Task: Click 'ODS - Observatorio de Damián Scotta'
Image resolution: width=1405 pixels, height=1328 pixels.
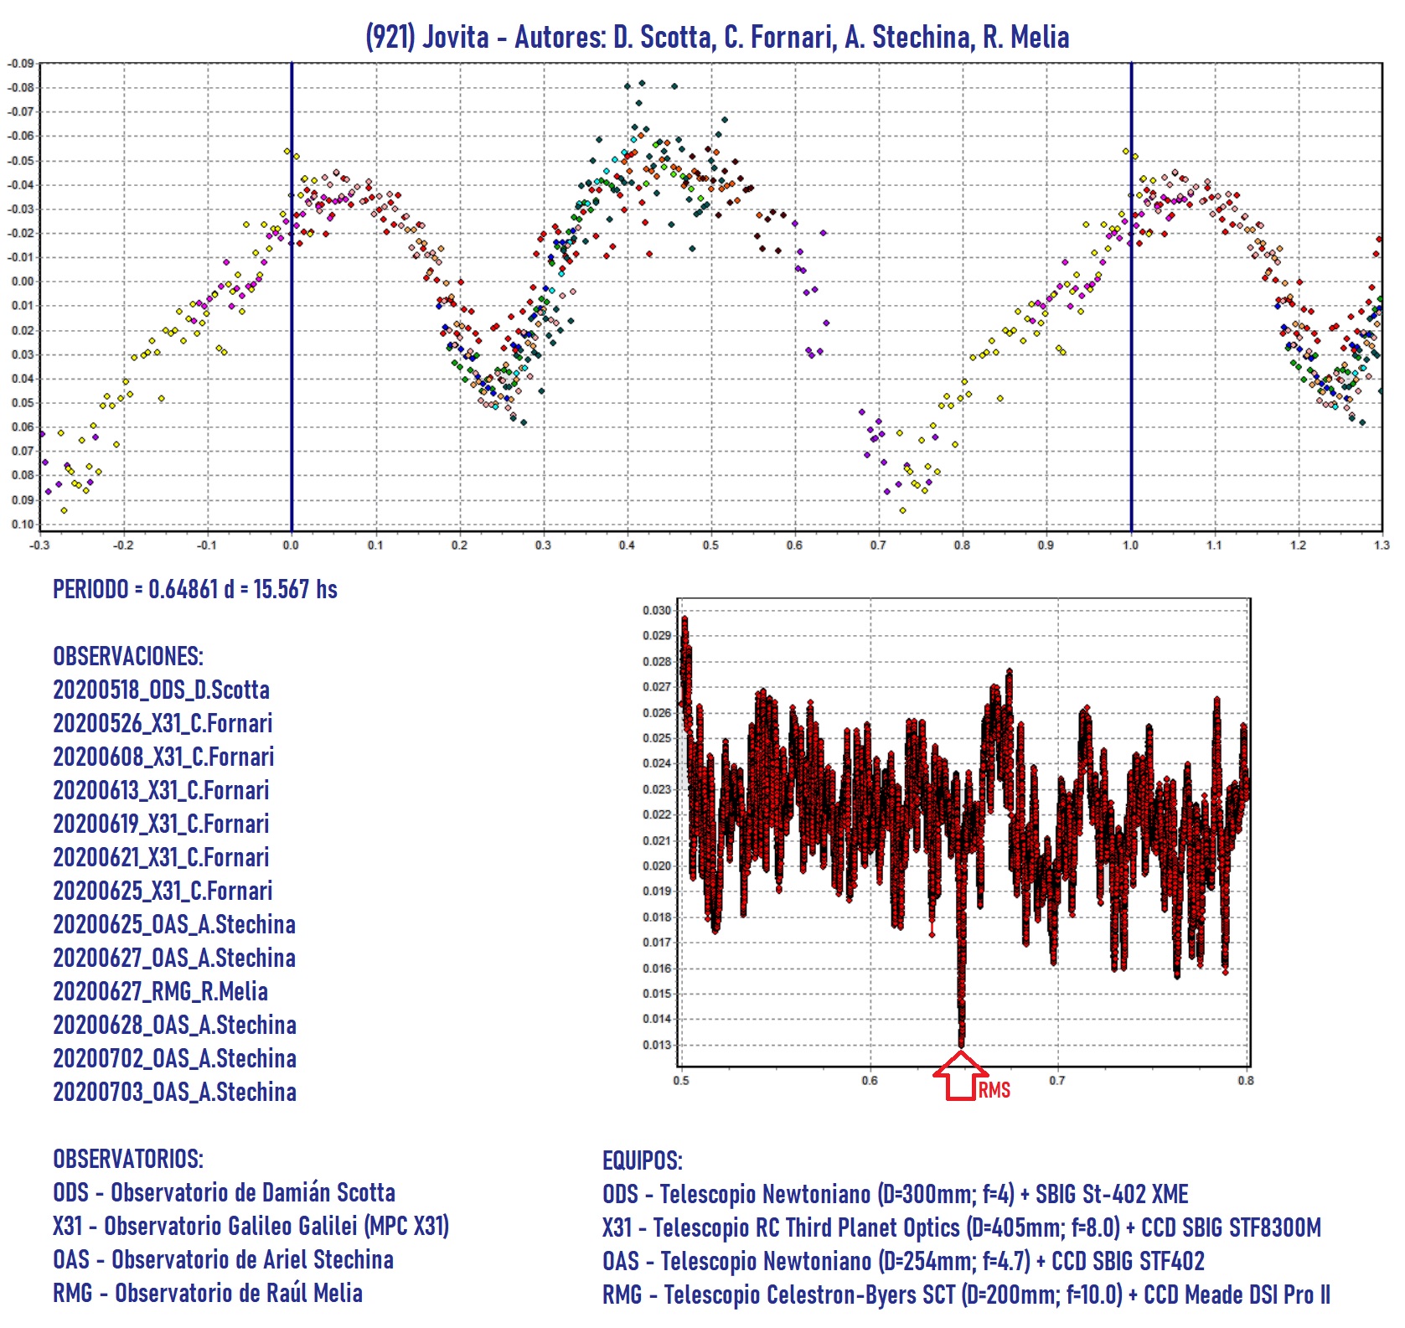Action: pyautogui.click(x=224, y=1192)
